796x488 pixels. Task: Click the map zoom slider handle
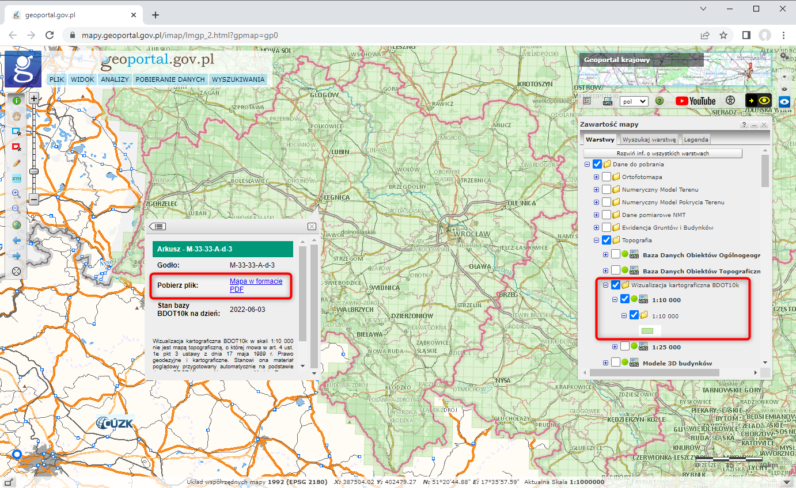[34, 171]
